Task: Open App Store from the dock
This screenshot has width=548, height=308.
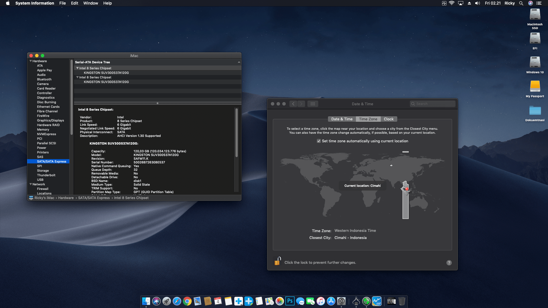Action: pyautogui.click(x=331, y=301)
